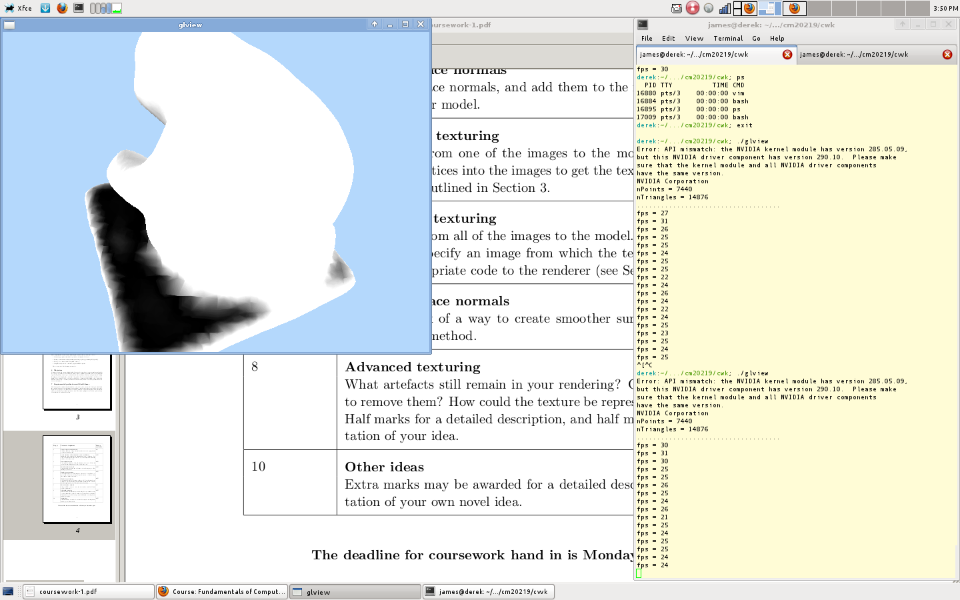Open the Xfce applications menu
This screenshot has width=960, height=600.
(x=18, y=8)
